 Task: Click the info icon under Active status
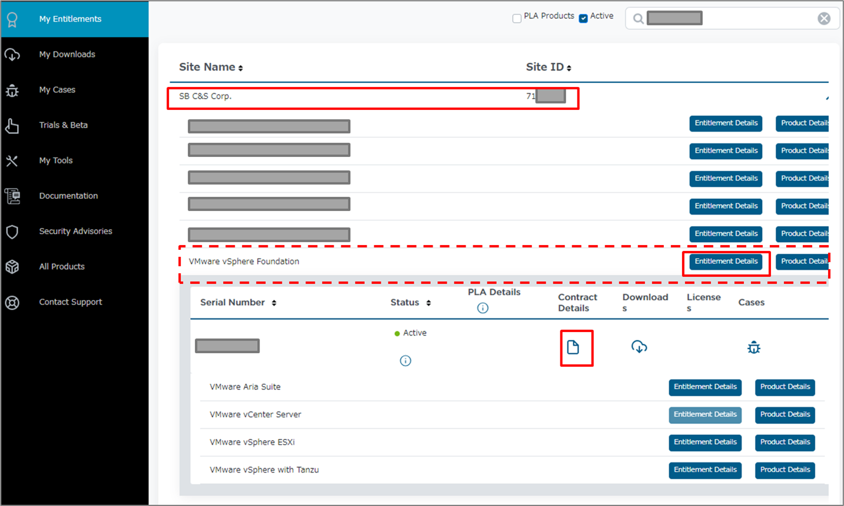[x=406, y=361]
